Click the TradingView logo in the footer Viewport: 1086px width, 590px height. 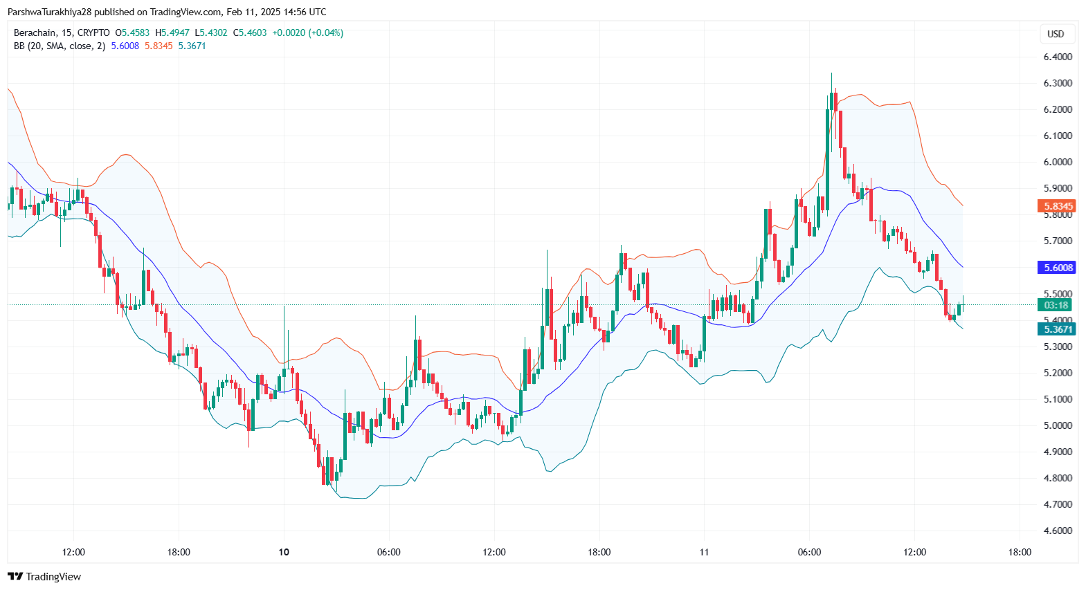pyautogui.click(x=44, y=576)
